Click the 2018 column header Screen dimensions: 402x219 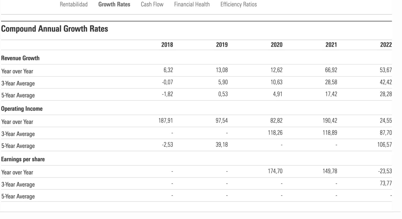click(x=167, y=45)
